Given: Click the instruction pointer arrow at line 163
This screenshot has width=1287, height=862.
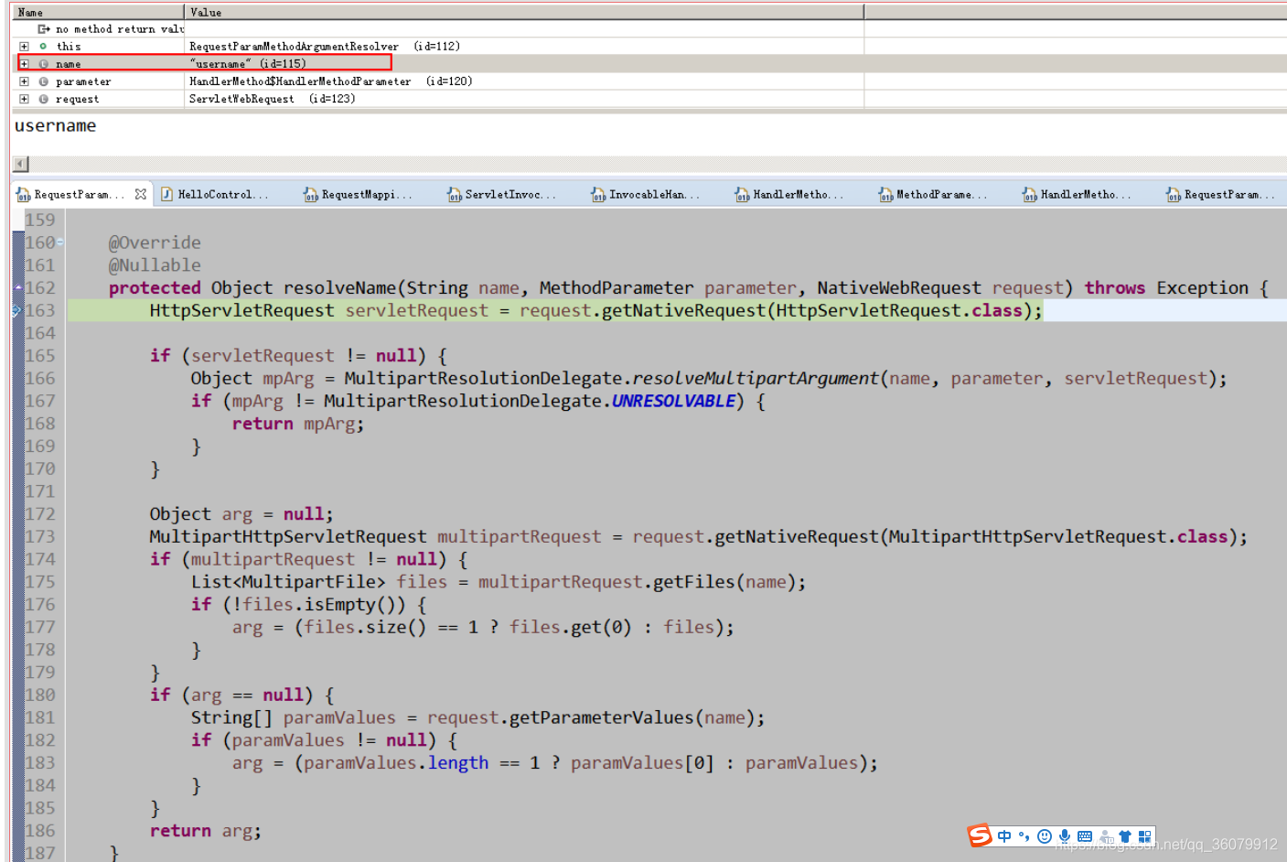Looking at the screenshot, I should click(16, 310).
